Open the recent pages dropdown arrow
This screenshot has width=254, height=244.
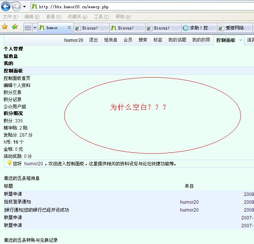(24, 7)
